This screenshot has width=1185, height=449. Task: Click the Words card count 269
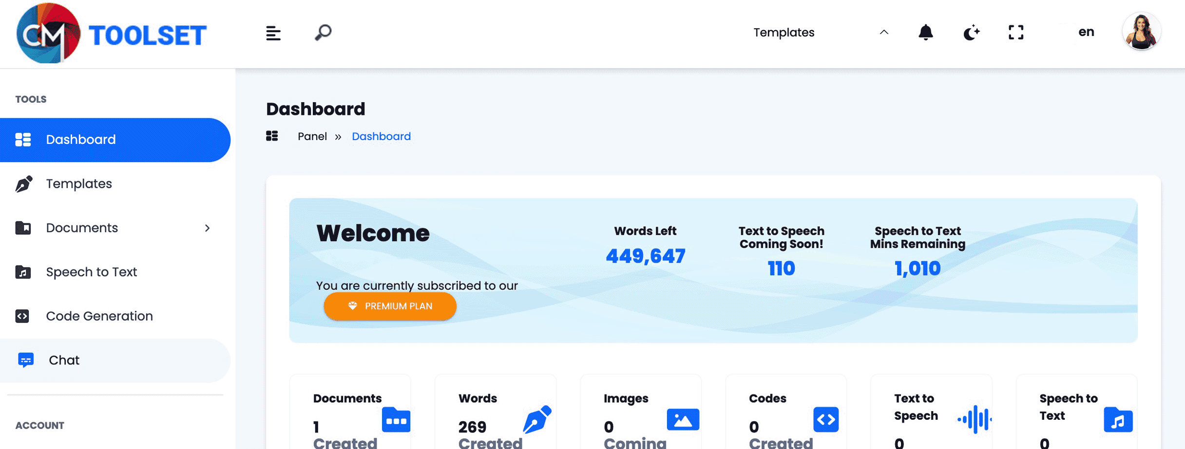[472, 427]
